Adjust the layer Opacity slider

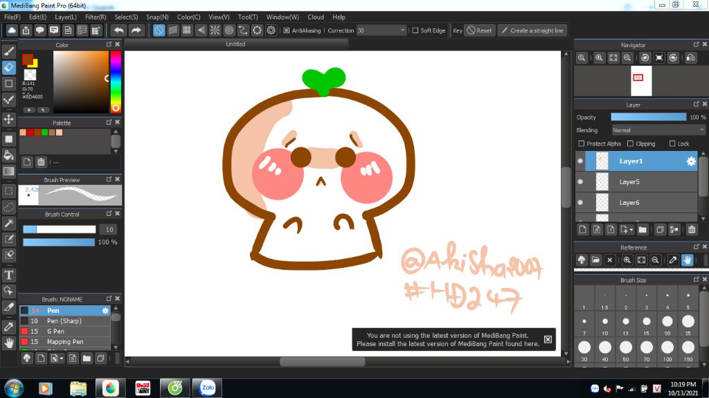[648, 117]
